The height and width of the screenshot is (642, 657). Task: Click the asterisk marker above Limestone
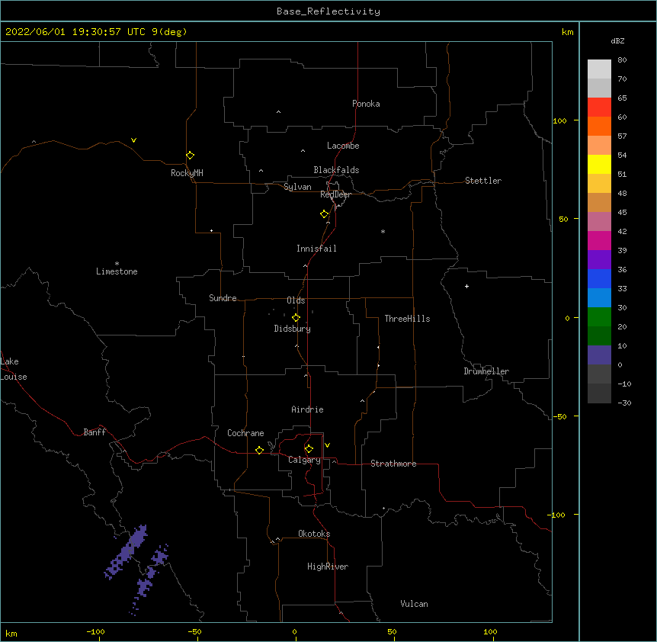click(x=117, y=264)
